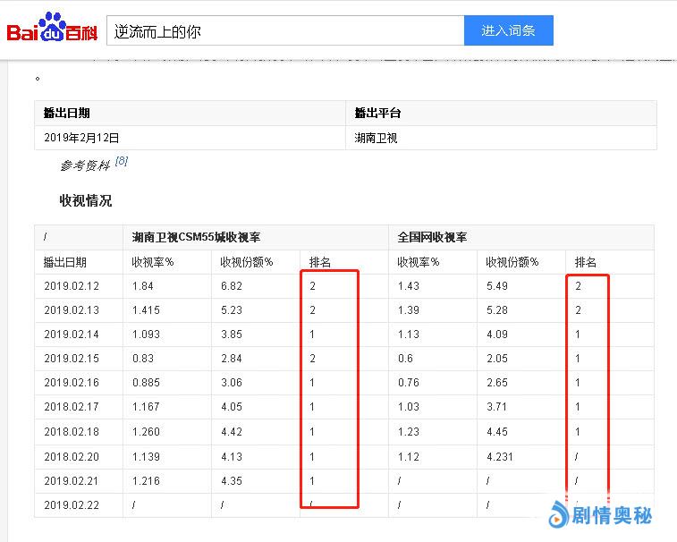Click the 1.84 rating value

pyautogui.click(x=142, y=286)
